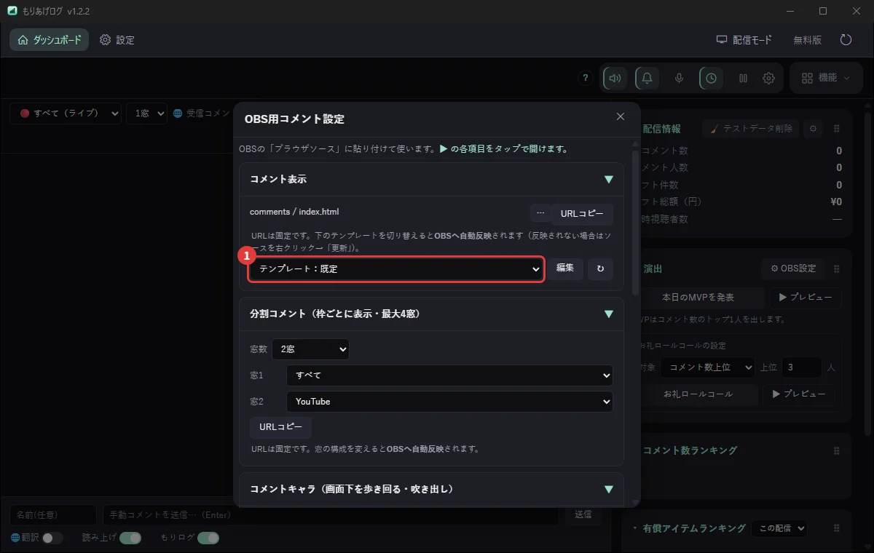Toggle the 読み上げ switch
874x553 pixels.
coord(130,538)
